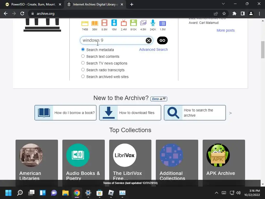Image resolution: width=265 pixels, height=199 pixels.
Task: Close the Internet Archive tab
Action: pos(122,5)
